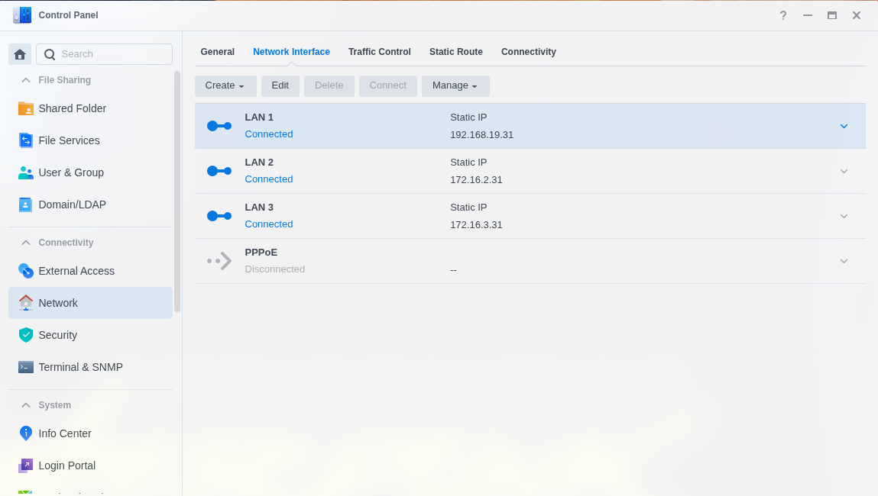The height and width of the screenshot is (496, 878).
Task: Switch to the General tab
Action: (217, 52)
